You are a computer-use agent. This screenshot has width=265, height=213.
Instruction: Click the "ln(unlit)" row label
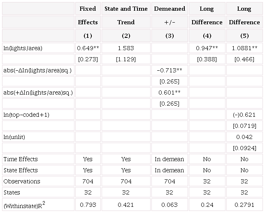[15, 137]
